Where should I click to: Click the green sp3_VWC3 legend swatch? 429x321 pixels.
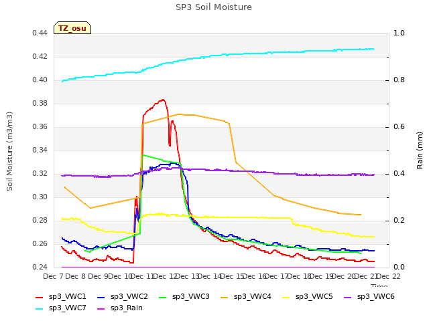(x=163, y=298)
